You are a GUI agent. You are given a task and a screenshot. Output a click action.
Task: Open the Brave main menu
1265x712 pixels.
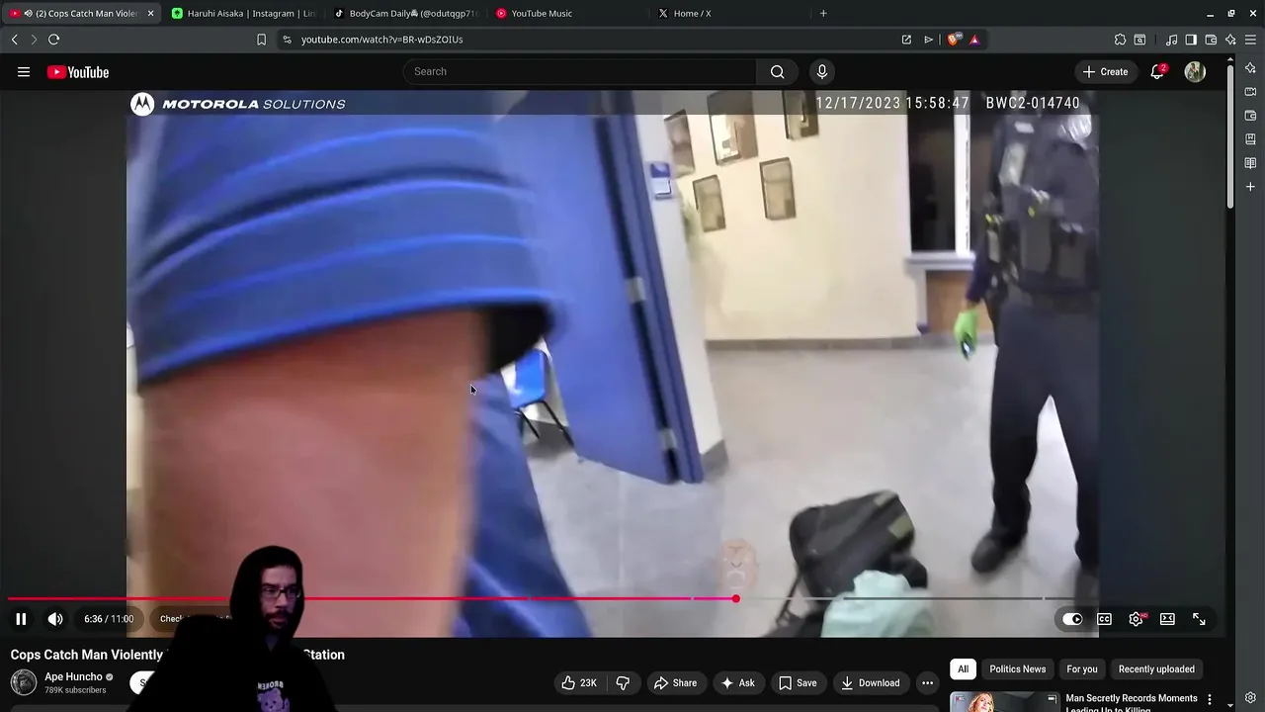pos(1251,40)
